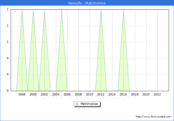
Task: Click the 2008 x-axis label
Action: coord(78,94)
